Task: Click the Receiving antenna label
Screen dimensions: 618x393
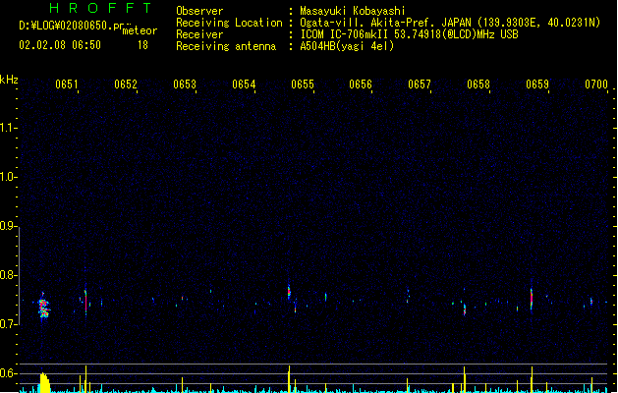Action: (226, 46)
